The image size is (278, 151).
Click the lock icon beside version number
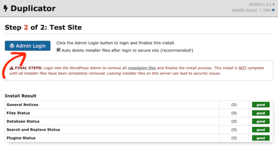pos(274,4)
